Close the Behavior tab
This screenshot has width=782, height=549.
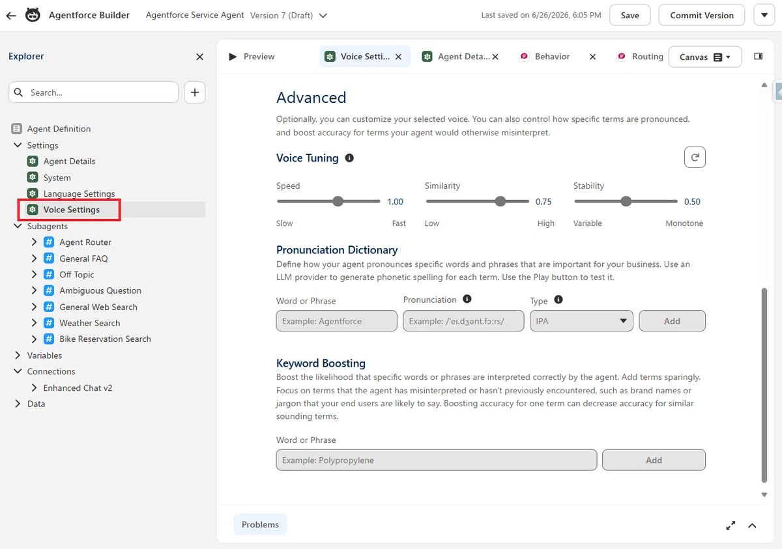point(593,57)
